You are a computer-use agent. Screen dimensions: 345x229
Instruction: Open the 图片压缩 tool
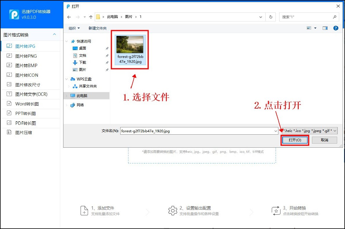(24, 132)
